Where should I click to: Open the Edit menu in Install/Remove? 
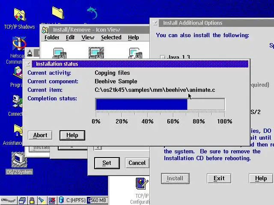click(70, 38)
